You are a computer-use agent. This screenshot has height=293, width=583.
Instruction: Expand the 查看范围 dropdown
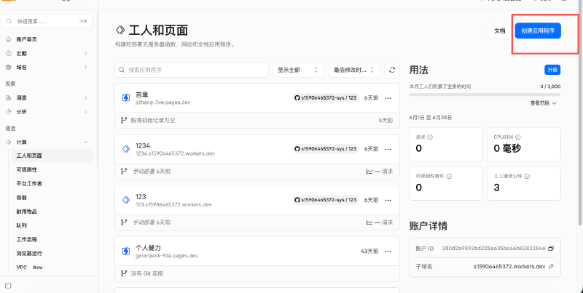tap(543, 103)
